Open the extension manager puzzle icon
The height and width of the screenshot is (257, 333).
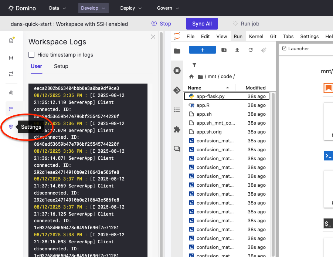click(177, 129)
